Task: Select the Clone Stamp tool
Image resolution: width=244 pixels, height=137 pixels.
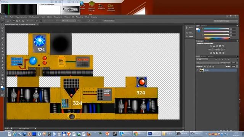Action: (3, 45)
